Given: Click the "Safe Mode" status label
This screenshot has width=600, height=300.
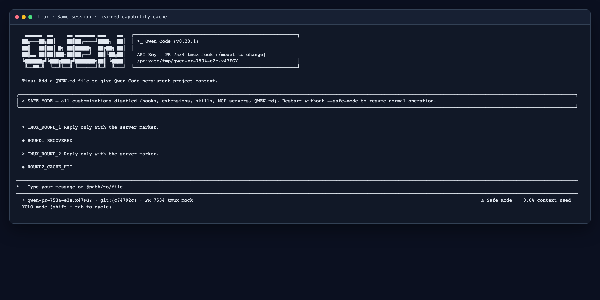Looking at the screenshot, I should 499,200.
